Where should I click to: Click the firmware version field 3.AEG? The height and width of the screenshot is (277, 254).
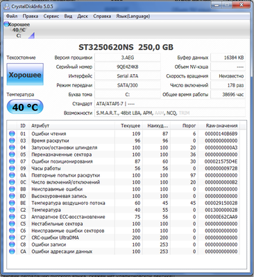[128, 57]
